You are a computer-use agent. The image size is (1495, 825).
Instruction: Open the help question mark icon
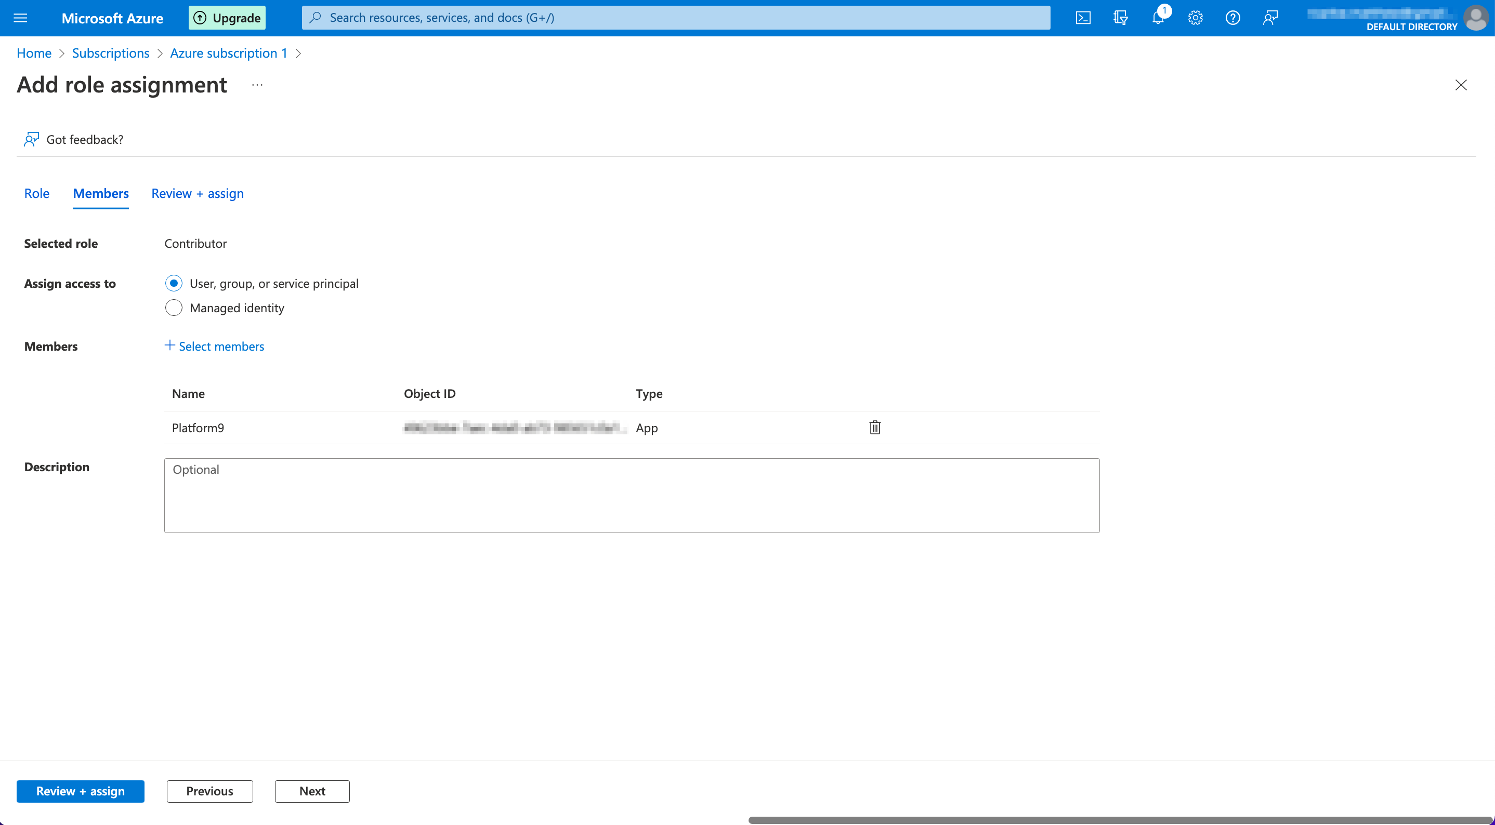1232,18
